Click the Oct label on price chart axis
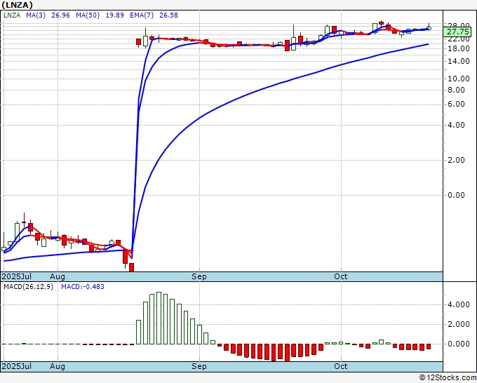This screenshot has height=383, width=477. 340,276
